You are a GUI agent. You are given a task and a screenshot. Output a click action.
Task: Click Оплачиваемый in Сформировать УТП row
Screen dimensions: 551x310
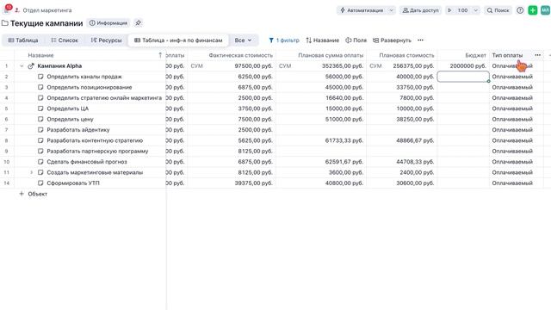point(512,183)
